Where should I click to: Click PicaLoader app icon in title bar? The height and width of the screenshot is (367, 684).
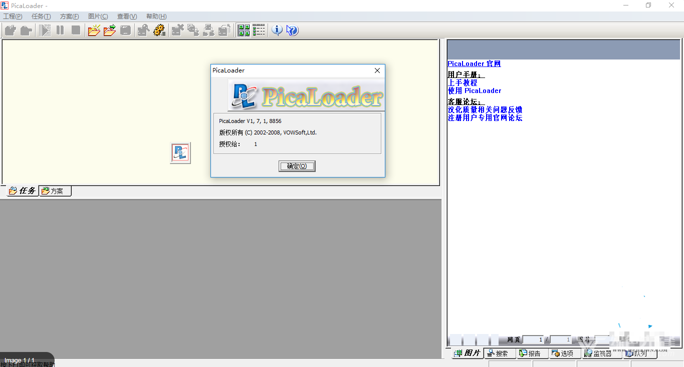click(5, 5)
